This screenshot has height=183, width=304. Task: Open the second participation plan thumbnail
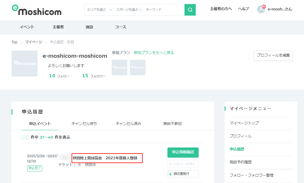point(138,68)
